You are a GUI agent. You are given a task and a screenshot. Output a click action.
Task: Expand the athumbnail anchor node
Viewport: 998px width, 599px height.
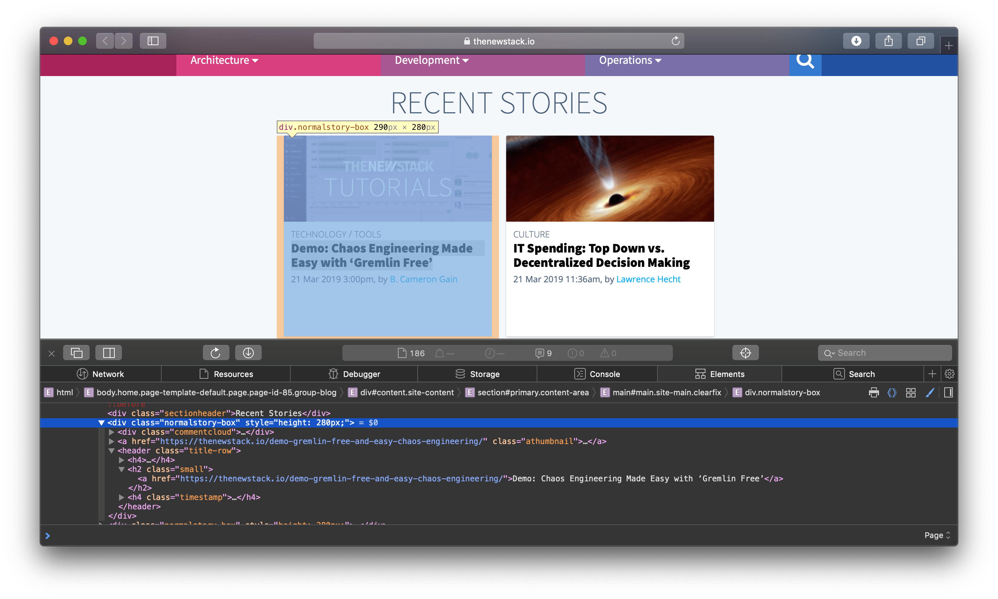point(111,441)
